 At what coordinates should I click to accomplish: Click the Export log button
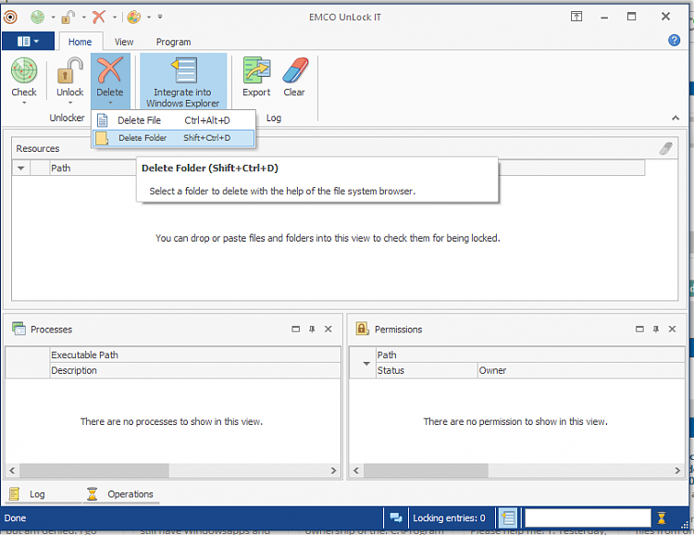click(x=256, y=77)
